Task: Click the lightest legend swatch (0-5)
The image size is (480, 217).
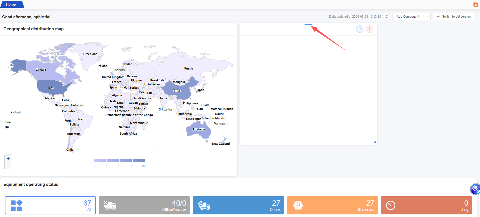Action: (x=100, y=160)
